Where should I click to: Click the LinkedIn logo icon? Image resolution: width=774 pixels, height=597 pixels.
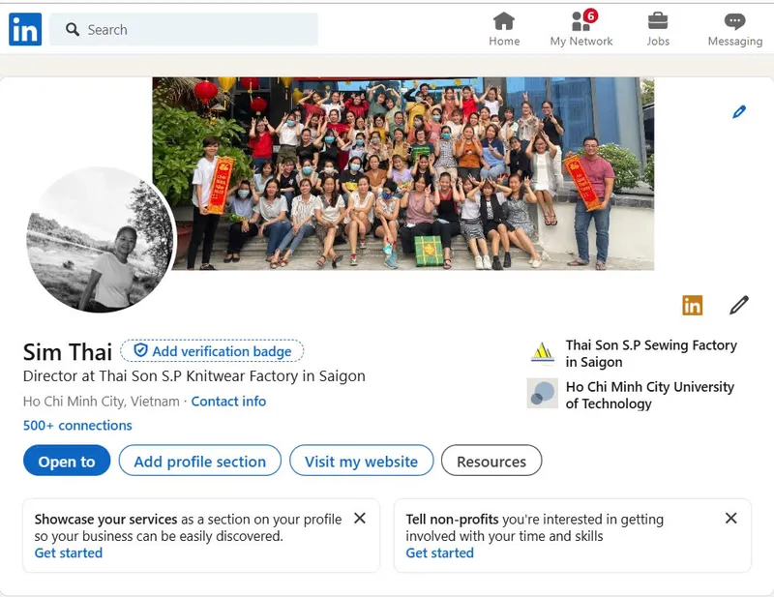click(25, 29)
